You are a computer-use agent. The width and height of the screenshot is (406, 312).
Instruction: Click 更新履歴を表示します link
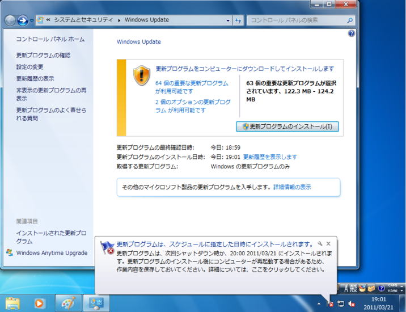(270, 157)
